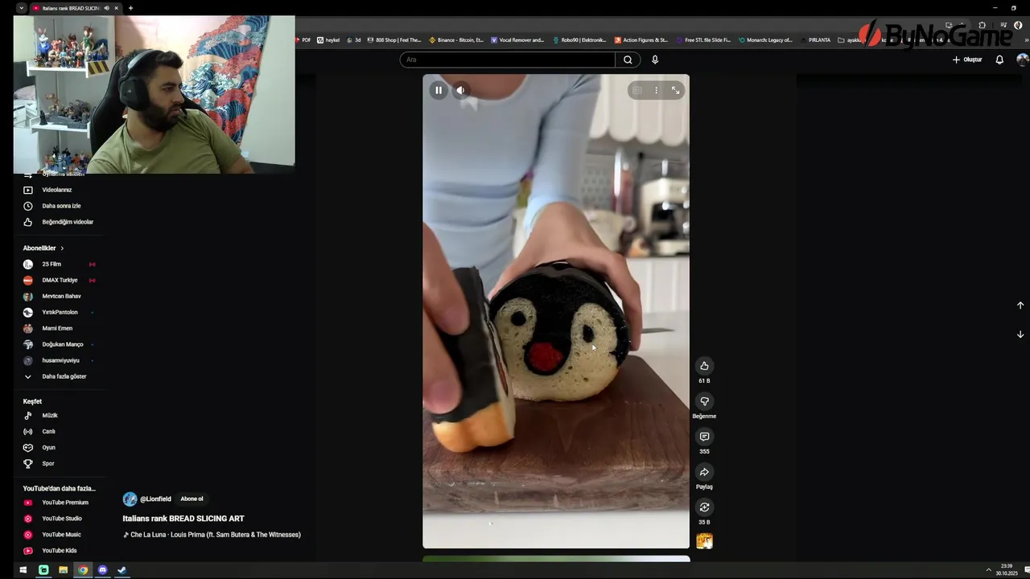The height and width of the screenshot is (579, 1030).
Task: Open Beğendiğim videolar playlist
Action: coord(58,222)
